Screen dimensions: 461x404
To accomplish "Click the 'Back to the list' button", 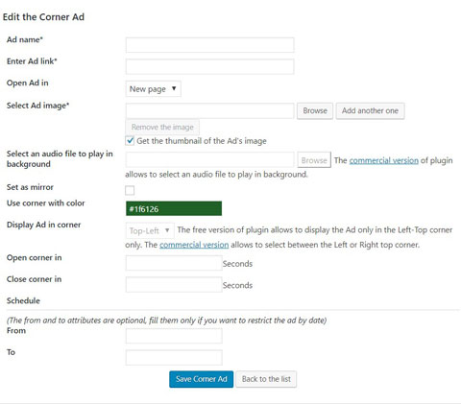I will (266, 379).
